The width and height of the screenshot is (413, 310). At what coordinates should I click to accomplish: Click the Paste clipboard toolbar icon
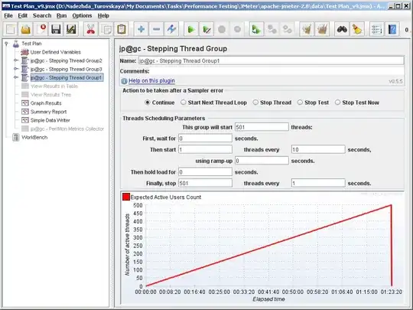tap(122, 29)
